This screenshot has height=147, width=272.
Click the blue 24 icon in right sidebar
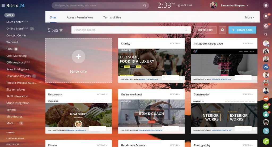pyautogui.click(x=266, y=67)
